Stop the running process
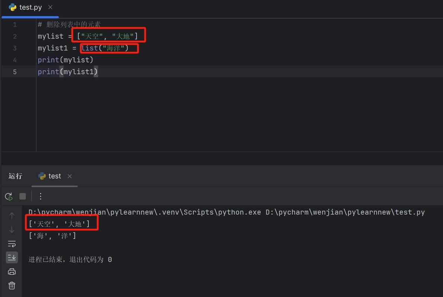443x297 pixels. 22,196
